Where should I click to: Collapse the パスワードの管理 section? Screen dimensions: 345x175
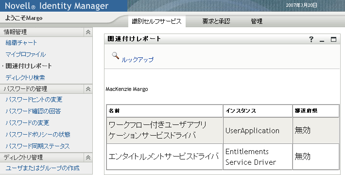tap(88, 89)
